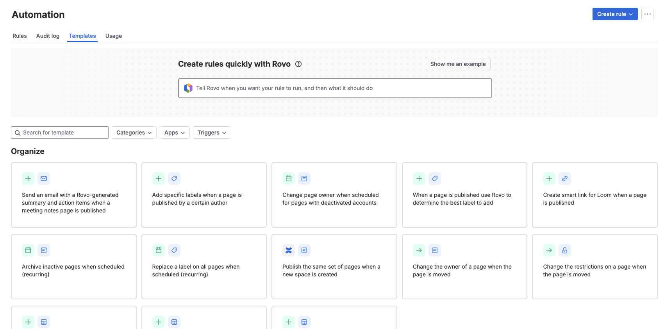Click the email envelope icon on the Rovo summary card

tap(44, 179)
